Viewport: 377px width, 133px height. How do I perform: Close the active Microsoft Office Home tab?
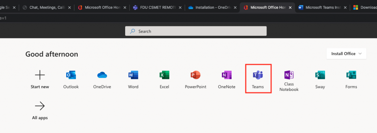290,7
